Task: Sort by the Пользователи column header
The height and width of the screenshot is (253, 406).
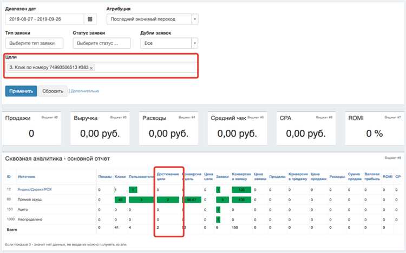Action: [x=141, y=177]
